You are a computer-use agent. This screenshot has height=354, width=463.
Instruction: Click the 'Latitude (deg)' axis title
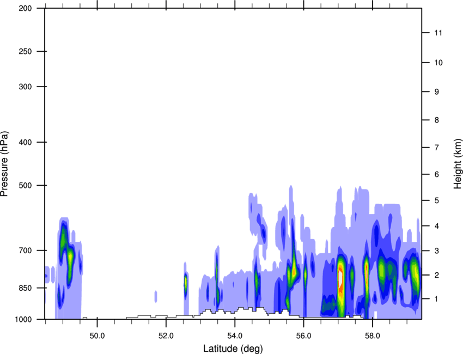pyautogui.click(x=233, y=349)
